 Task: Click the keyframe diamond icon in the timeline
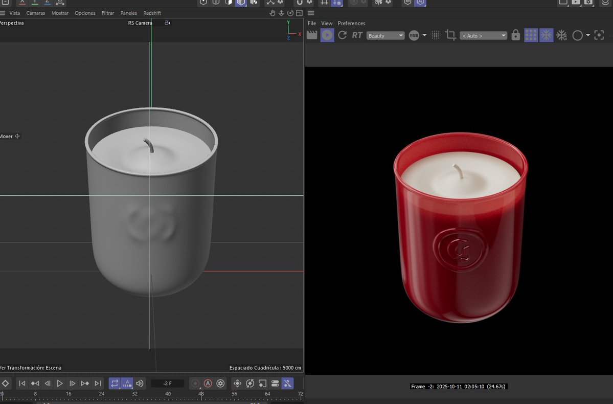point(6,383)
